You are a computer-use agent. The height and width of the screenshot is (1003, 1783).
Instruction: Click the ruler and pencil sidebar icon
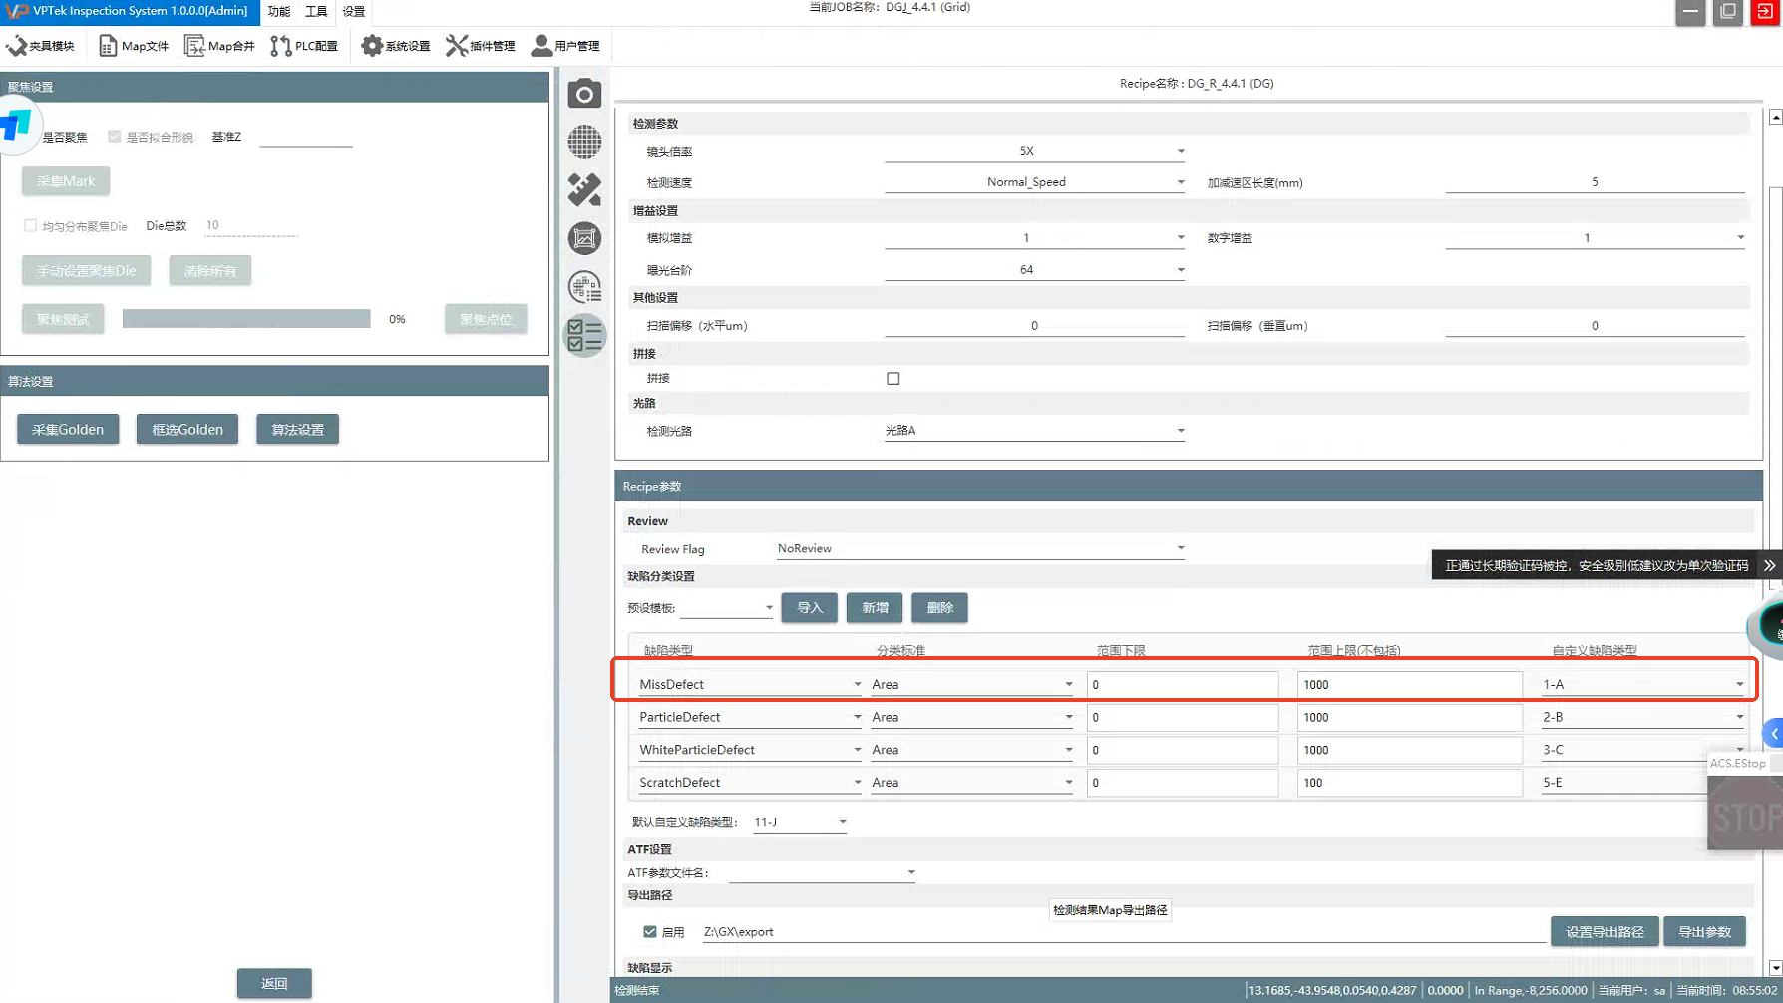coord(585,189)
